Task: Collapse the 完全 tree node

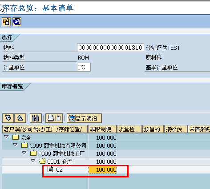Action: pos(6,137)
